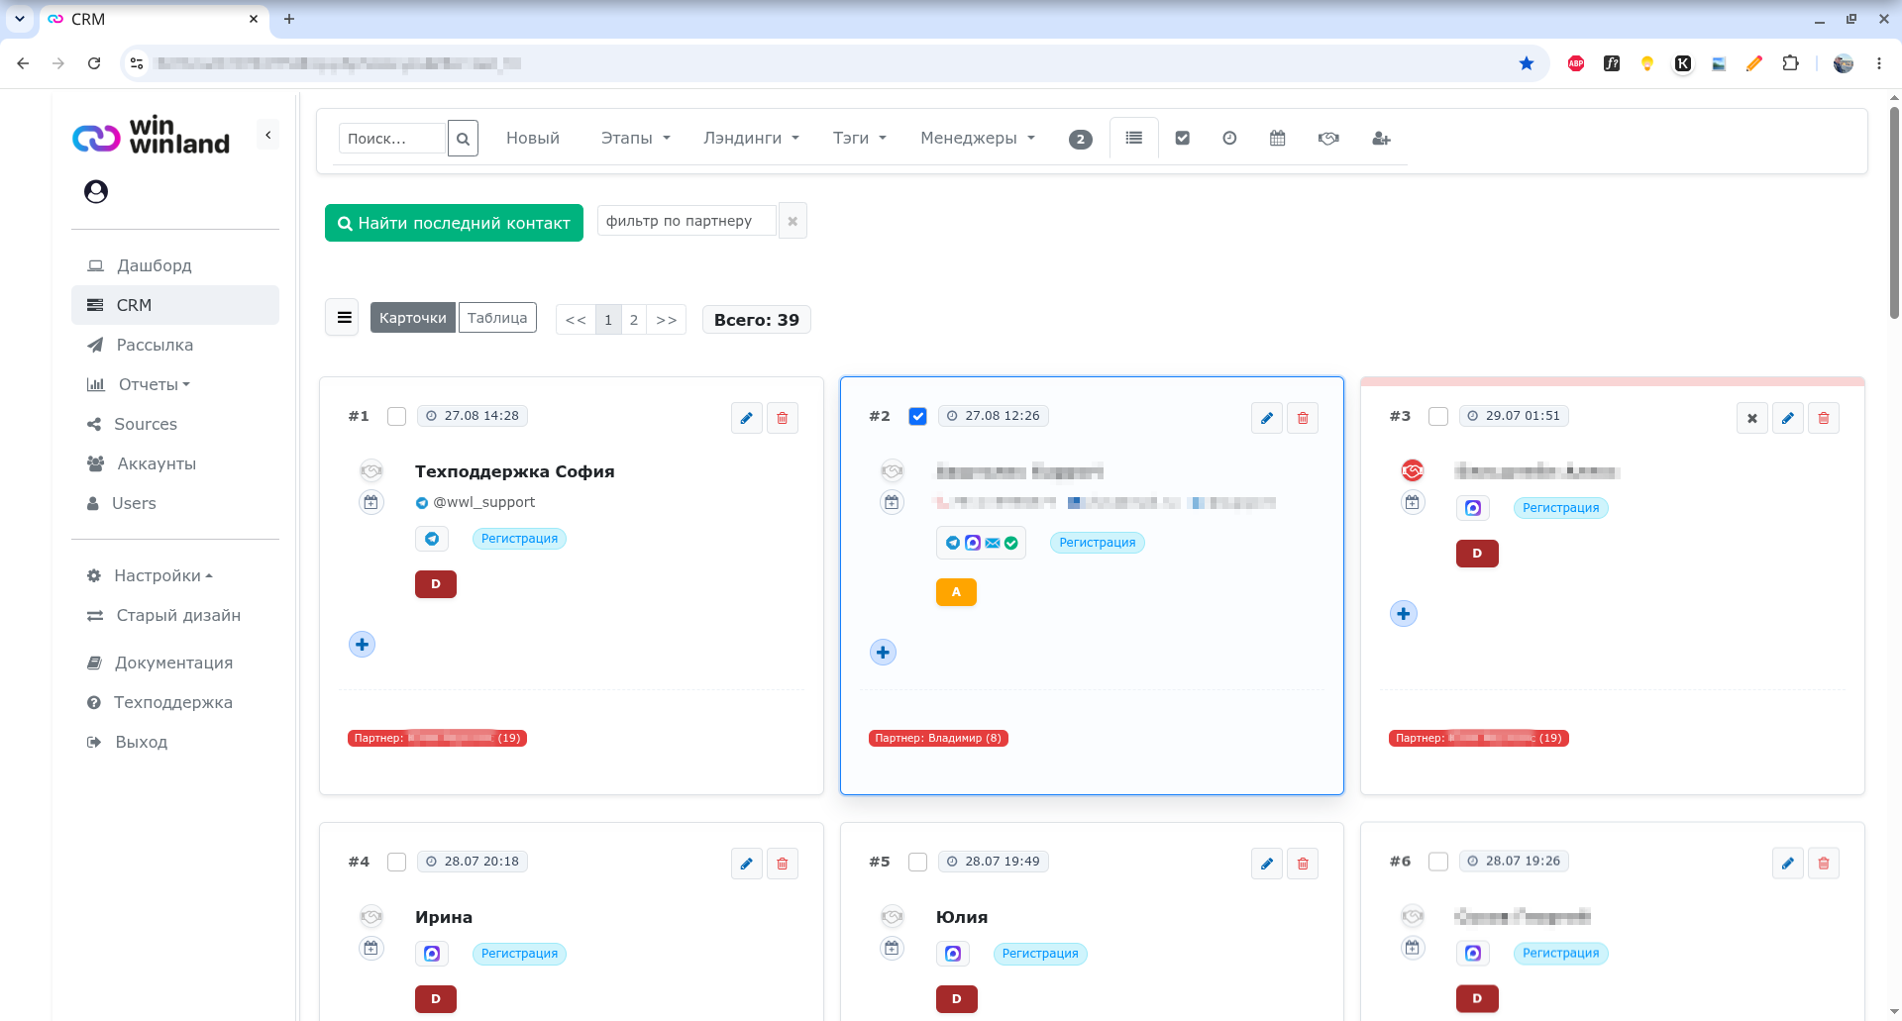Image resolution: width=1902 pixels, height=1021 pixels.
Task: Click the Новый button
Action: pyautogui.click(x=533, y=139)
